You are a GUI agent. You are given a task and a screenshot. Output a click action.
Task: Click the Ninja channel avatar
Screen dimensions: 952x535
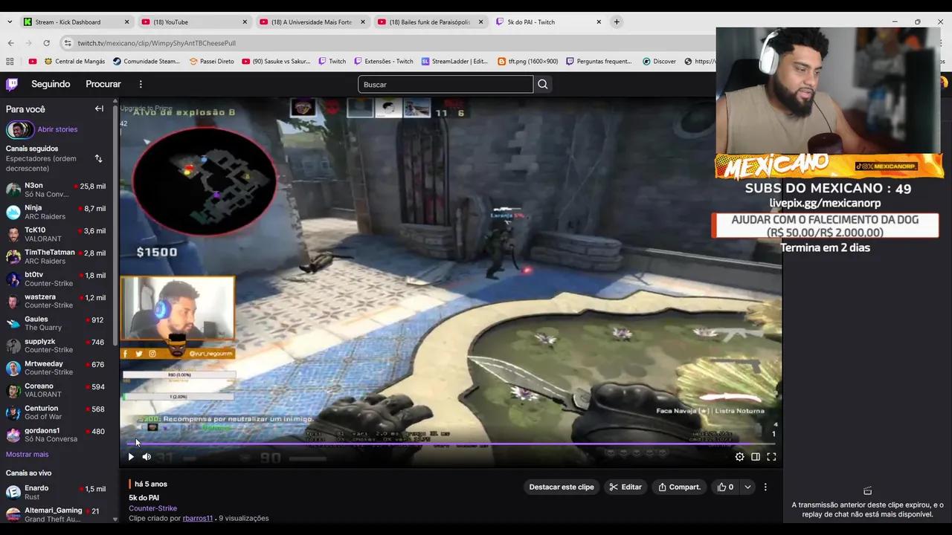pyautogui.click(x=13, y=212)
